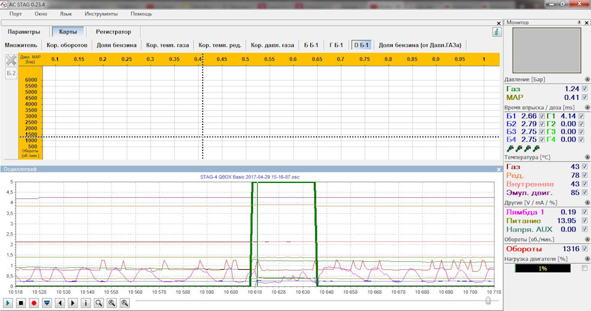Open the Множитель map

click(x=21, y=45)
